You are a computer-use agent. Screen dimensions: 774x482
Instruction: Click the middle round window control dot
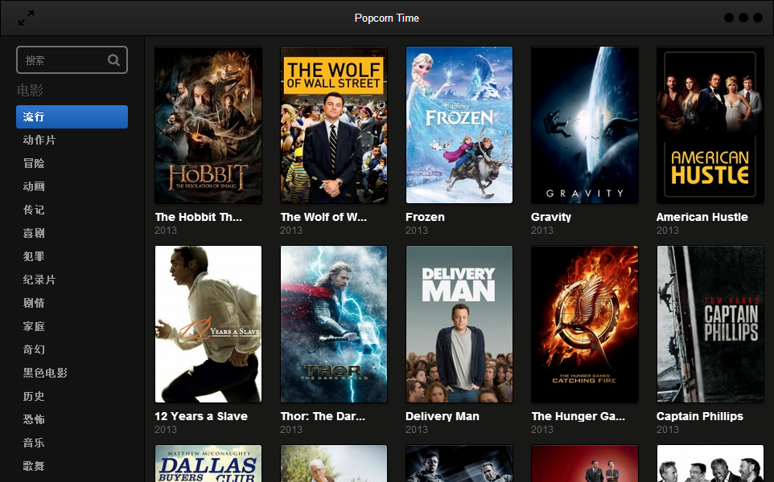pos(743,18)
